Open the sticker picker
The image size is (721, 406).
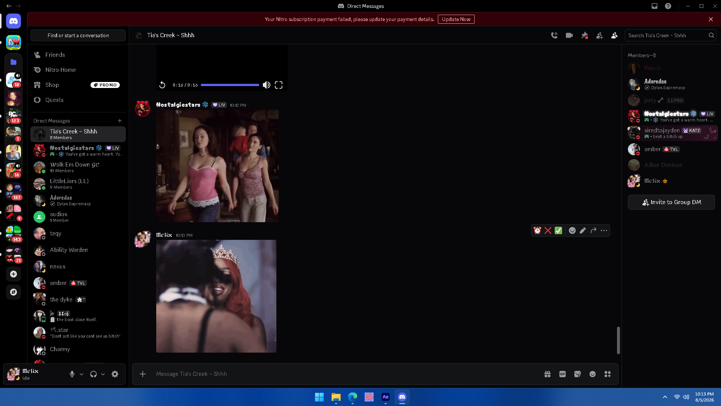pos(578,374)
